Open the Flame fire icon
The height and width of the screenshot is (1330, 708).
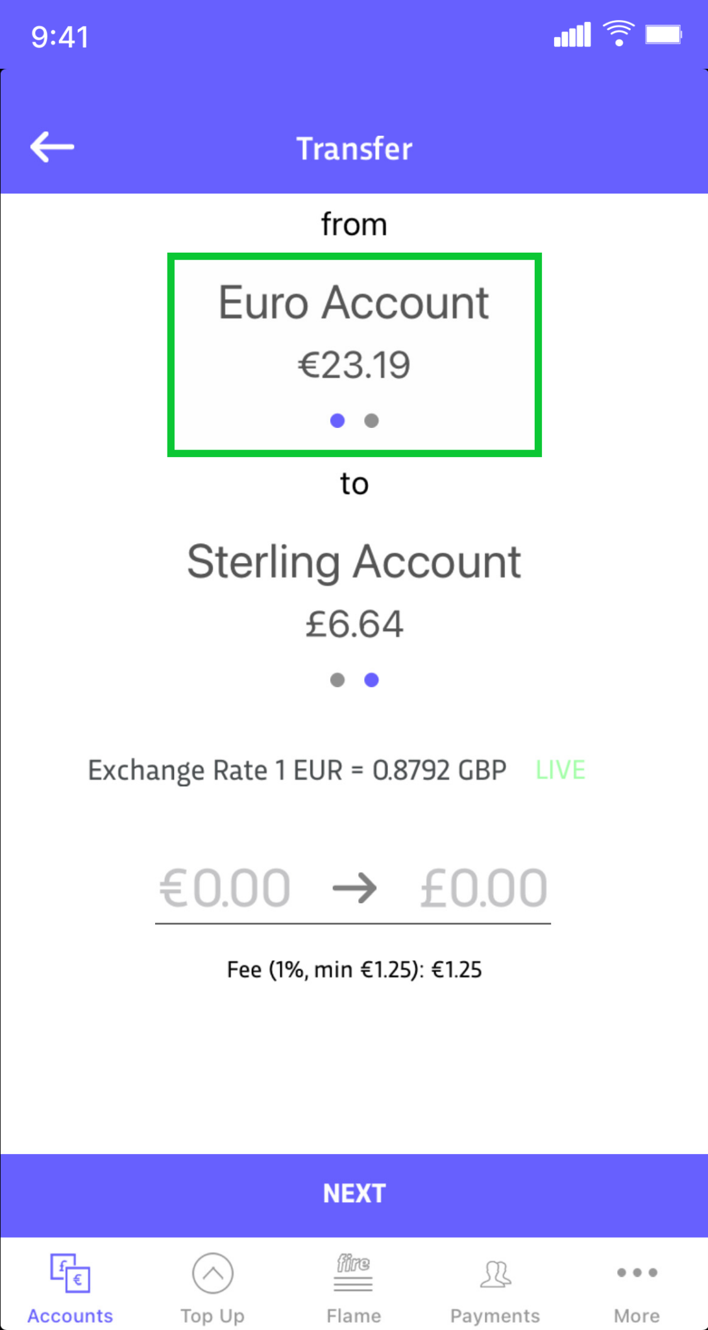354,1273
